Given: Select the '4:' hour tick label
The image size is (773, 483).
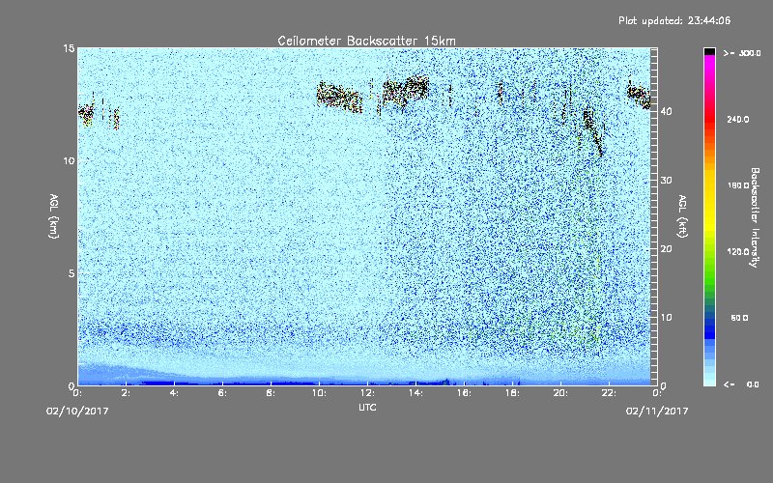Looking at the screenshot, I should click(x=174, y=393).
